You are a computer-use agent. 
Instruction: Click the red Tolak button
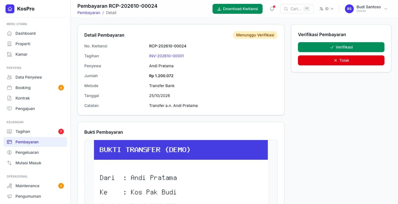coord(341,60)
